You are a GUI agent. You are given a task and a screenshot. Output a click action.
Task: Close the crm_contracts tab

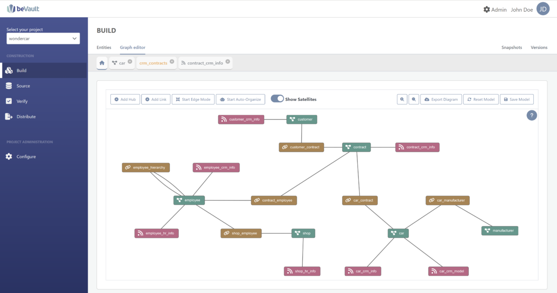point(172,61)
